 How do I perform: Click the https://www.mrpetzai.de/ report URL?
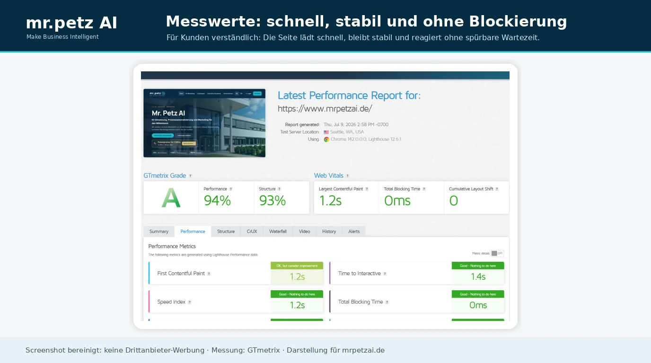[x=325, y=109]
